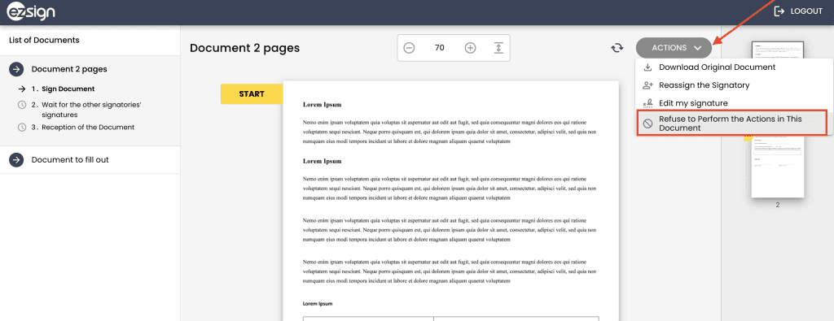Image resolution: width=834 pixels, height=321 pixels.
Task: Click the clock icon beside Wait for other signatories
Action: (x=22, y=105)
